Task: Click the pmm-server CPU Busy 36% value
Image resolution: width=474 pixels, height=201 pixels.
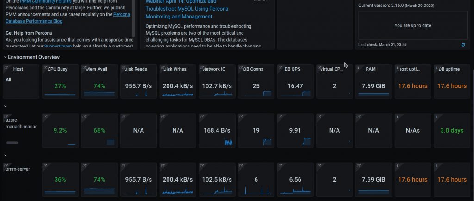Action: pos(60,180)
